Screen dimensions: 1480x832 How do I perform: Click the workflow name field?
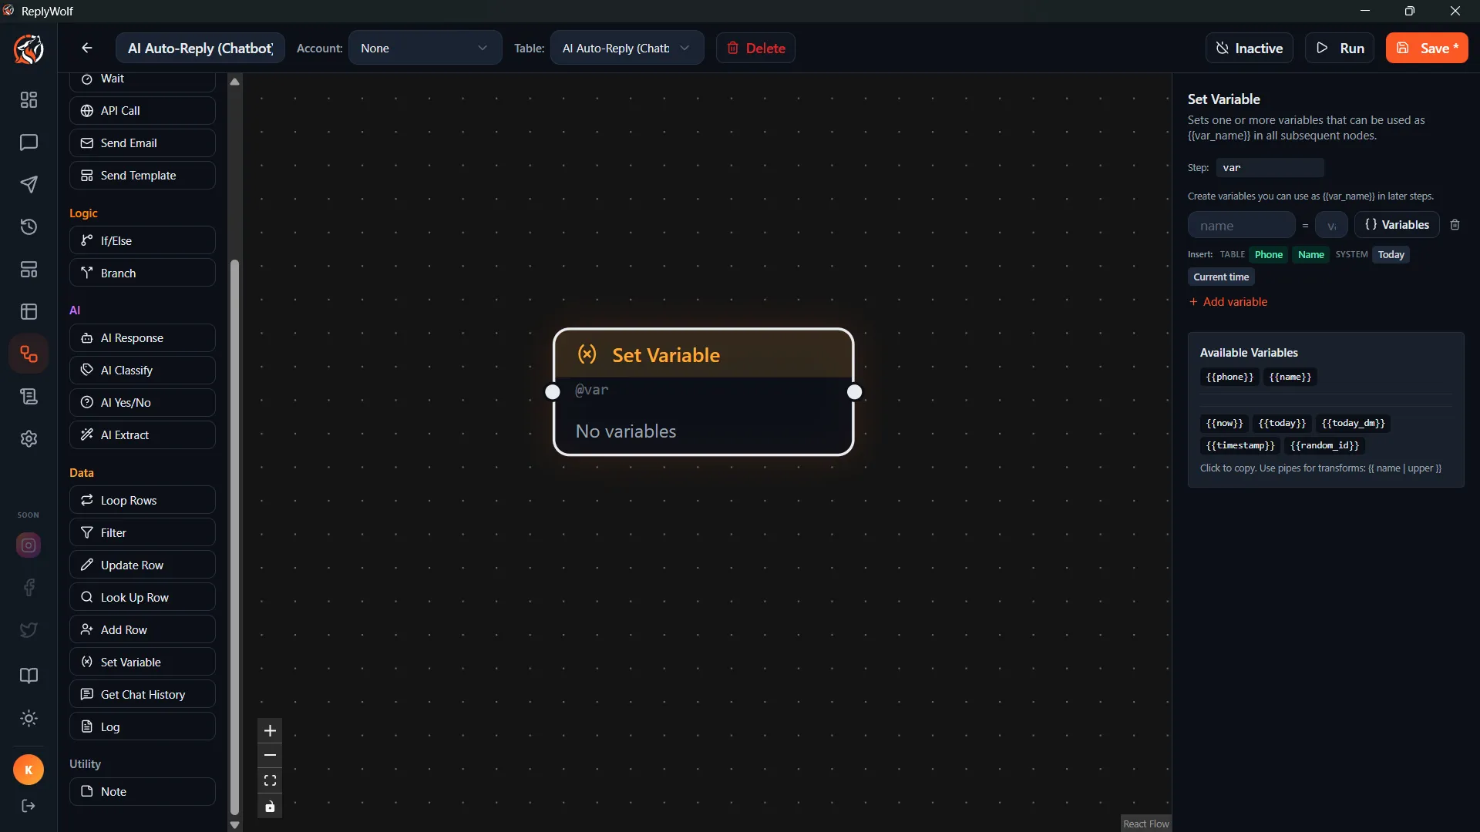pos(200,48)
